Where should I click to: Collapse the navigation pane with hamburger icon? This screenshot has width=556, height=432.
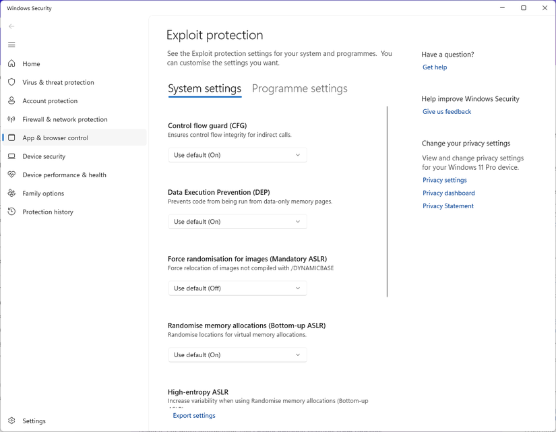tap(11, 44)
